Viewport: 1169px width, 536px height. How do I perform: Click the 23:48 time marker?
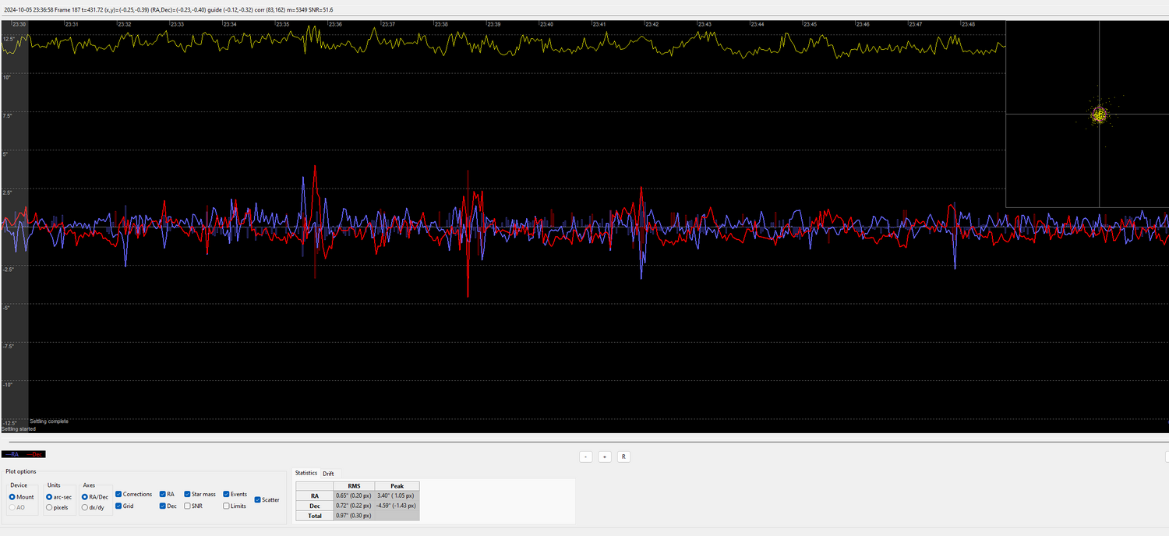click(967, 24)
